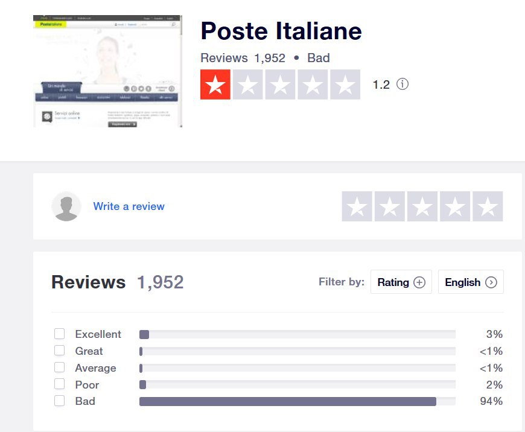The width and height of the screenshot is (525, 432).
Task: Select five stars in the Write a review rating
Action: tap(488, 206)
